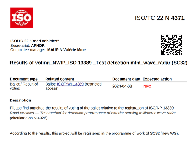Select the Expected action column header
This screenshot has height=141, width=192.
point(157,79)
